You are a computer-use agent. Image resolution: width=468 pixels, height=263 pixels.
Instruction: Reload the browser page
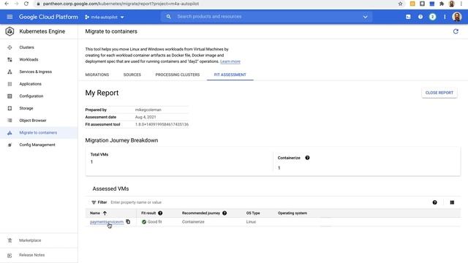click(x=26, y=4)
